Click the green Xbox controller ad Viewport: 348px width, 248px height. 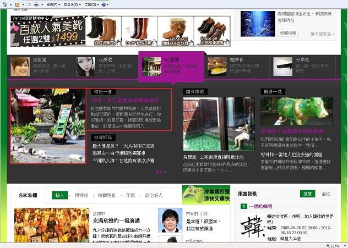click(x=206, y=195)
